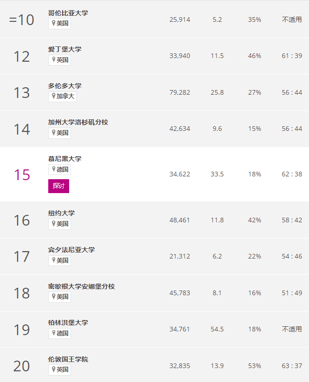Open the 纽约大学 university link

point(61,213)
